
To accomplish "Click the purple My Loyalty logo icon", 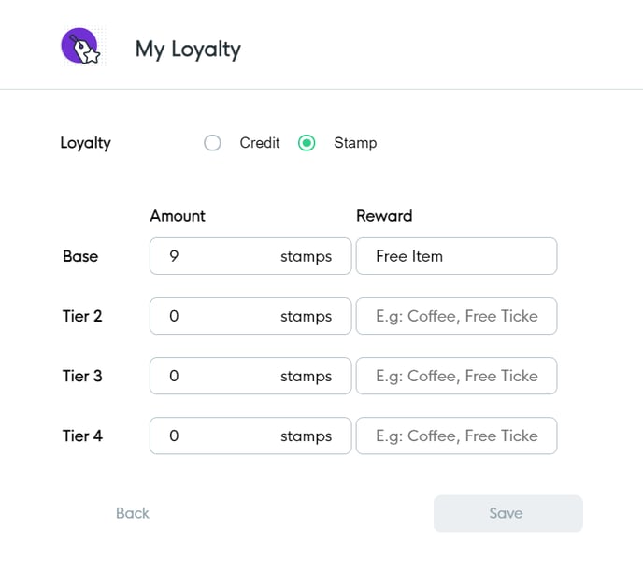I will pyautogui.click(x=81, y=47).
